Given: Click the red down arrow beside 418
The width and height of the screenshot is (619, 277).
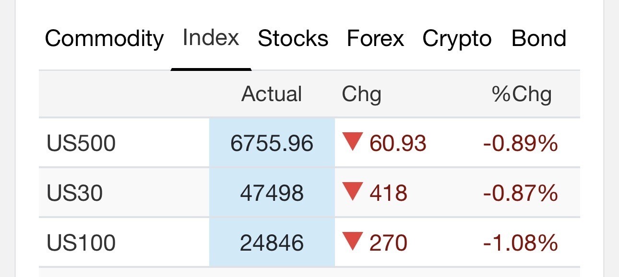Looking at the screenshot, I should [352, 192].
